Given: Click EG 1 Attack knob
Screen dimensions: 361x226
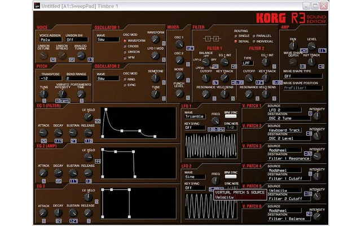Looking at the screenshot, I should pos(43,133).
